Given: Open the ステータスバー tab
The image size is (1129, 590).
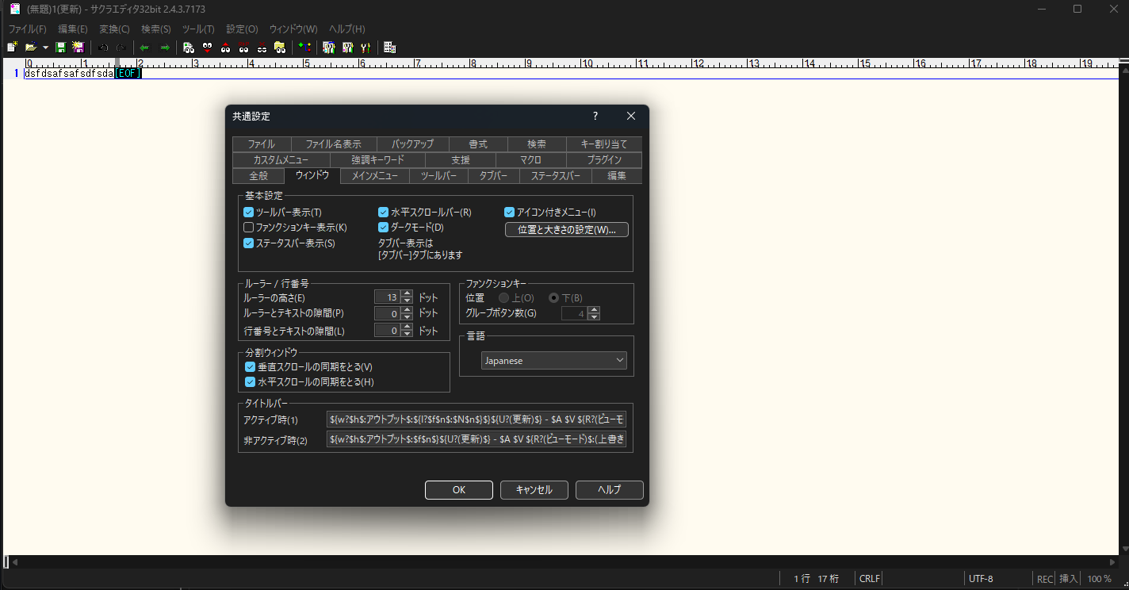Looking at the screenshot, I should click(x=556, y=176).
